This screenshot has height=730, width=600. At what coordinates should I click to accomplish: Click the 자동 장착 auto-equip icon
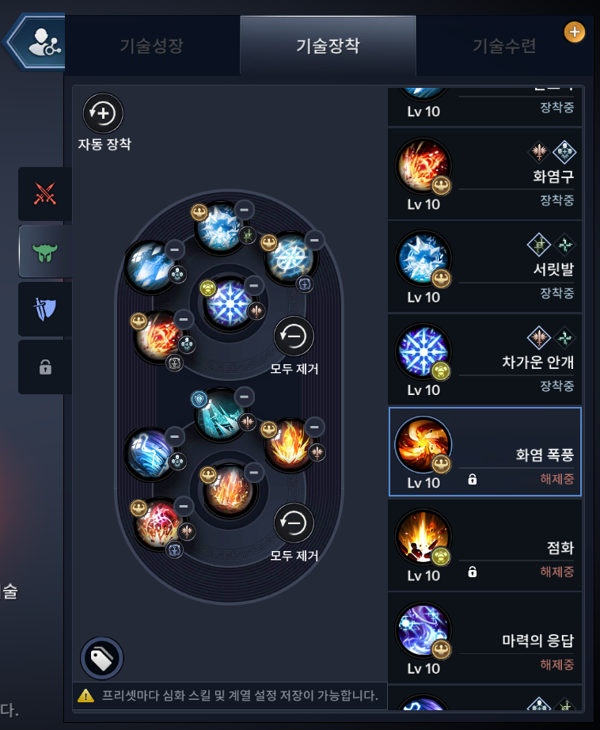point(103,113)
